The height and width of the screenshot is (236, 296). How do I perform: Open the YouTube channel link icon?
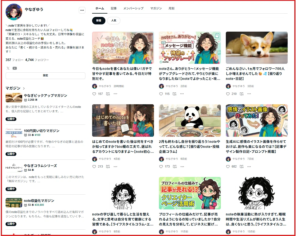(x=15, y=68)
